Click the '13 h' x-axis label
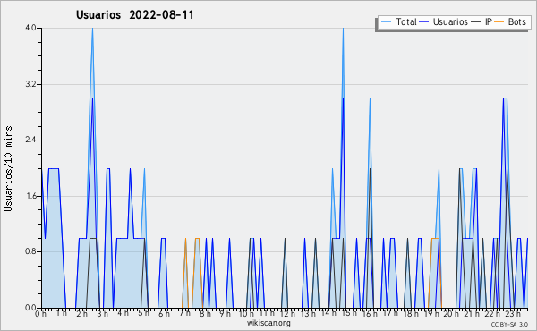Screen dimensions: 537x331 [308, 314]
